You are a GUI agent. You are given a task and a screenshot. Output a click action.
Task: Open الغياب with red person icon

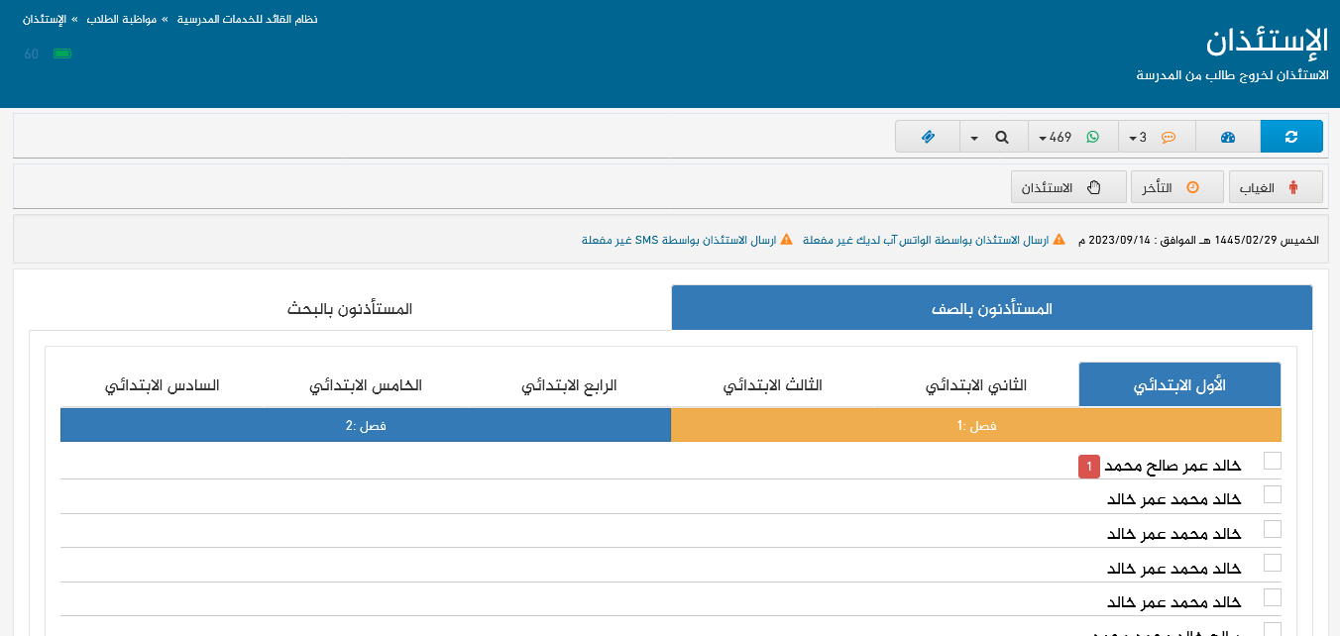click(x=1276, y=187)
